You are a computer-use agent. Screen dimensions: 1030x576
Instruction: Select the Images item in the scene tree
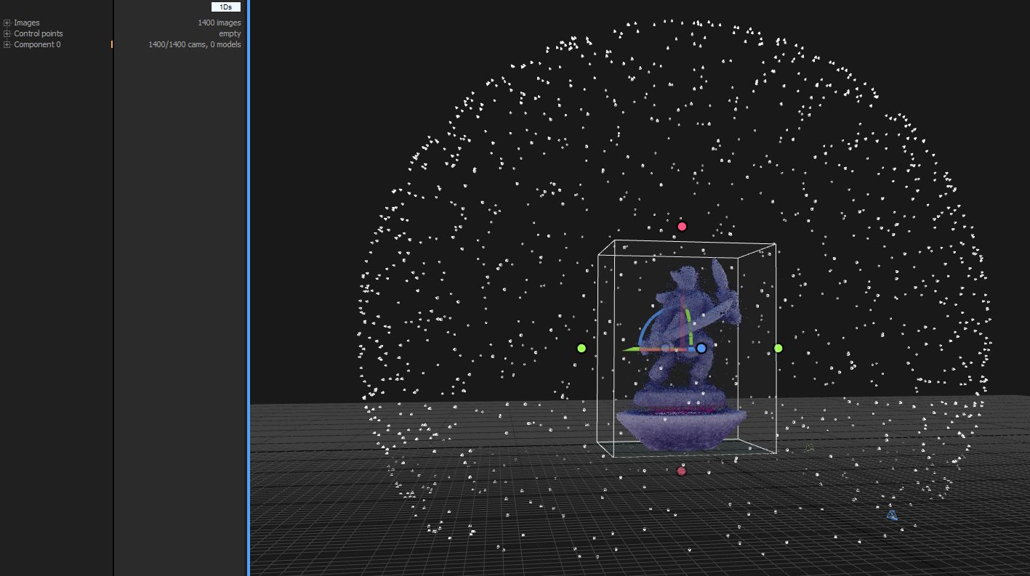pos(25,23)
